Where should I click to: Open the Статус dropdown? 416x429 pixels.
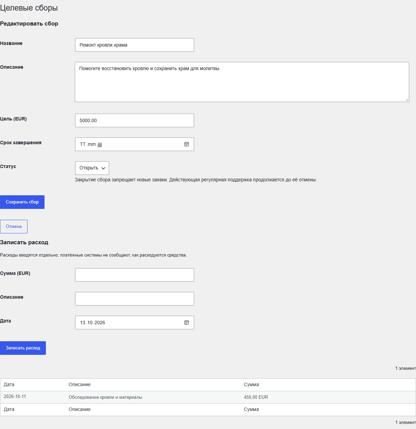(x=92, y=168)
